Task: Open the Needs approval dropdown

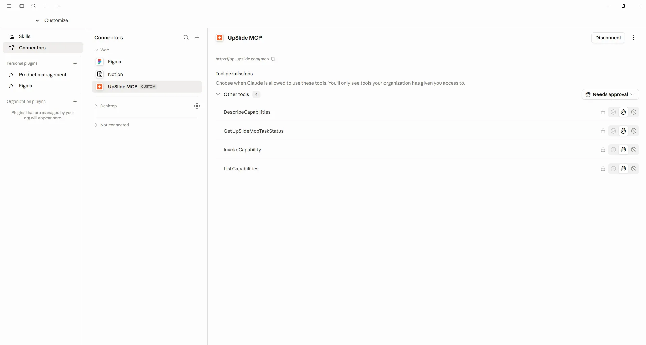Action: point(610,94)
